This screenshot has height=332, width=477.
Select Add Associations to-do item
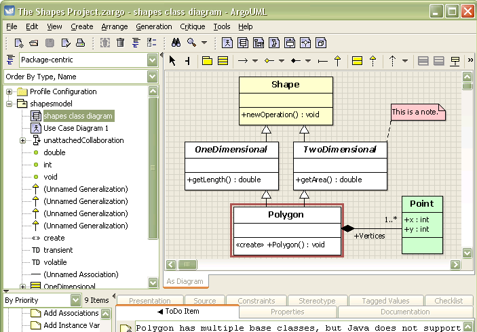click(x=71, y=313)
